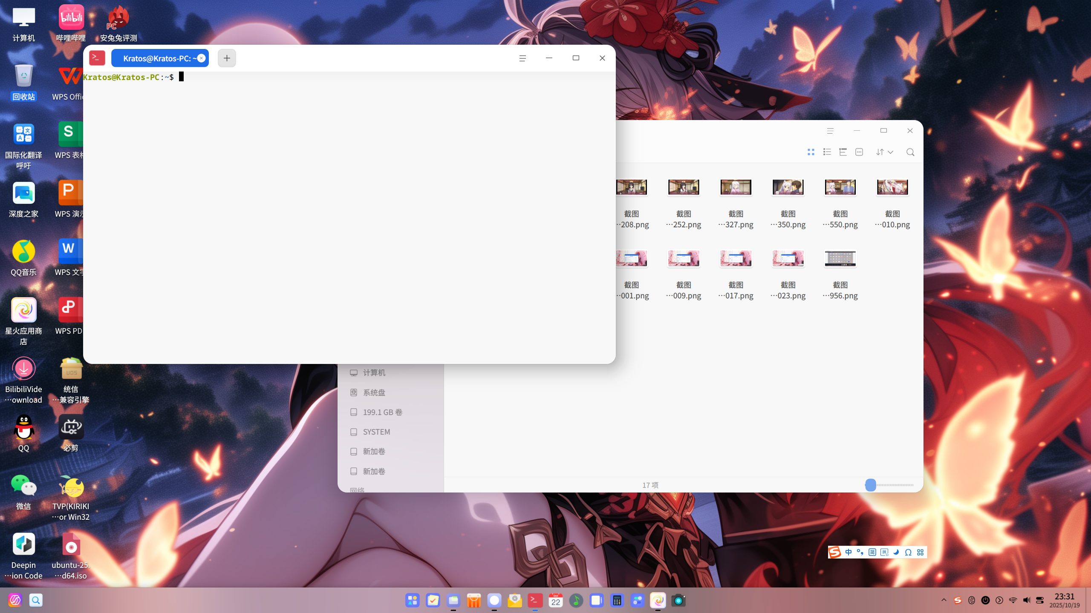Open volume control in system tray
1091x613 pixels.
point(1027,600)
